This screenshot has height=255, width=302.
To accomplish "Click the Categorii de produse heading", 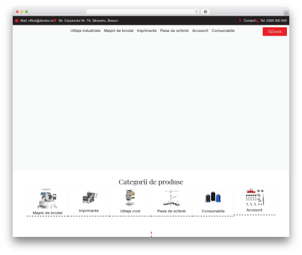I will [151, 182].
